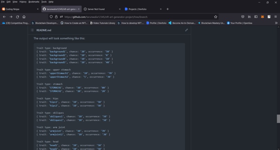Click 'Trait type: upper stomach' line
This screenshot has width=280, height=150.
pyautogui.click(x=53, y=70)
